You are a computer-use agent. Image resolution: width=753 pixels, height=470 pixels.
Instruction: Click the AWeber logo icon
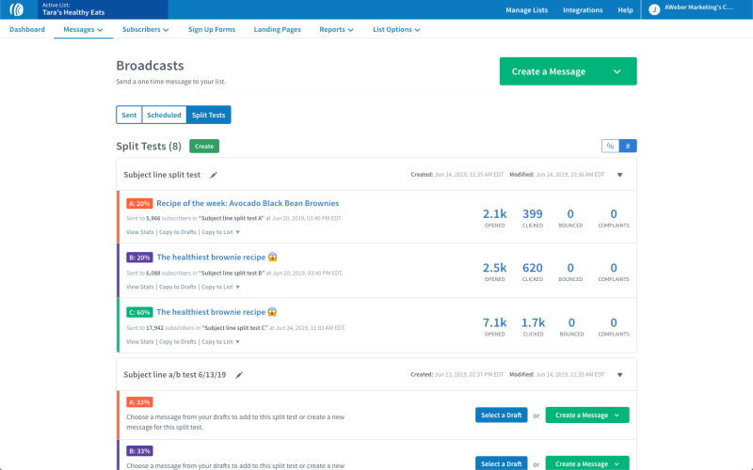[x=17, y=9]
